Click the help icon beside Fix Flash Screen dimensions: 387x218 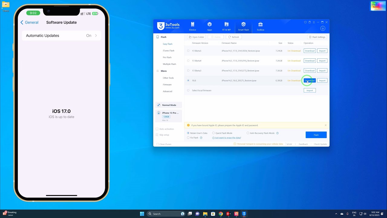click(x=201, y=138)
